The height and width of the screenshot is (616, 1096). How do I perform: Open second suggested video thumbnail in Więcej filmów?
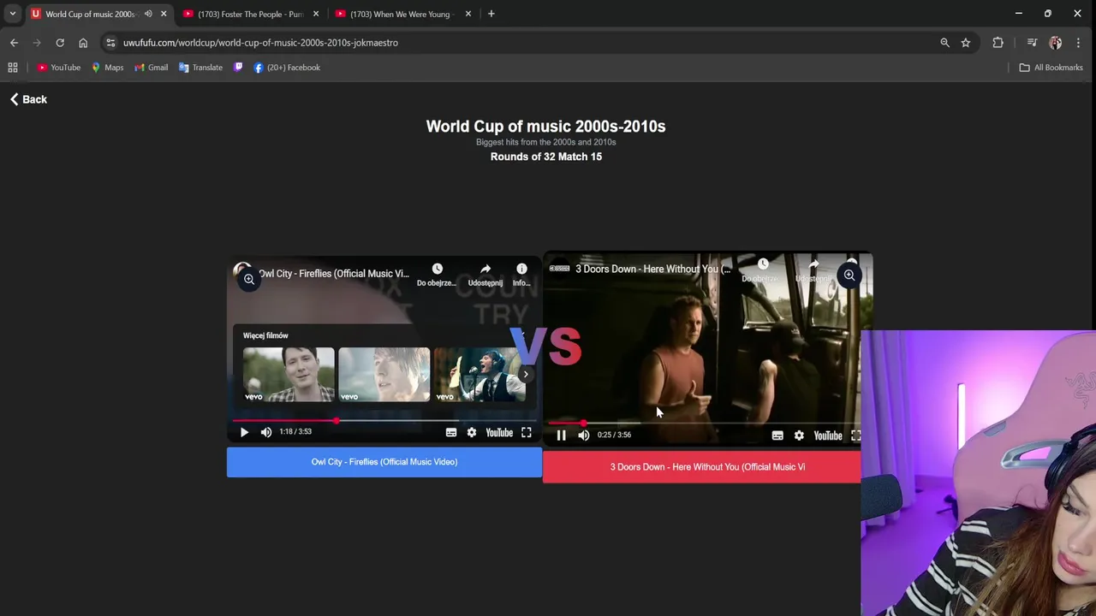coord(384,375)
